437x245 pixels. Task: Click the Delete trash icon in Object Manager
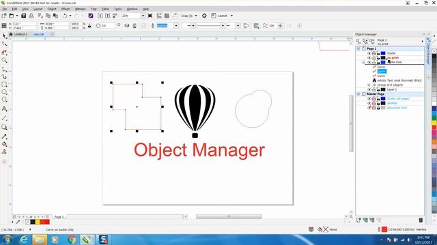(421, 220)
